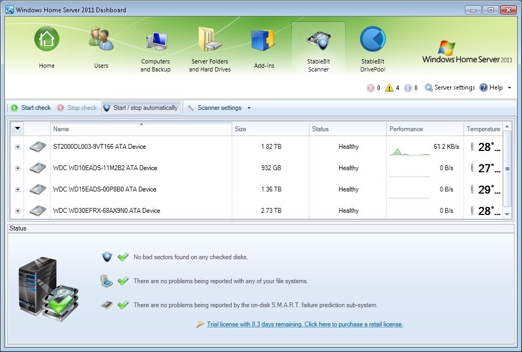Click the trial license key icon
Viewport: 522px width, 352px height.
(200, 324)
